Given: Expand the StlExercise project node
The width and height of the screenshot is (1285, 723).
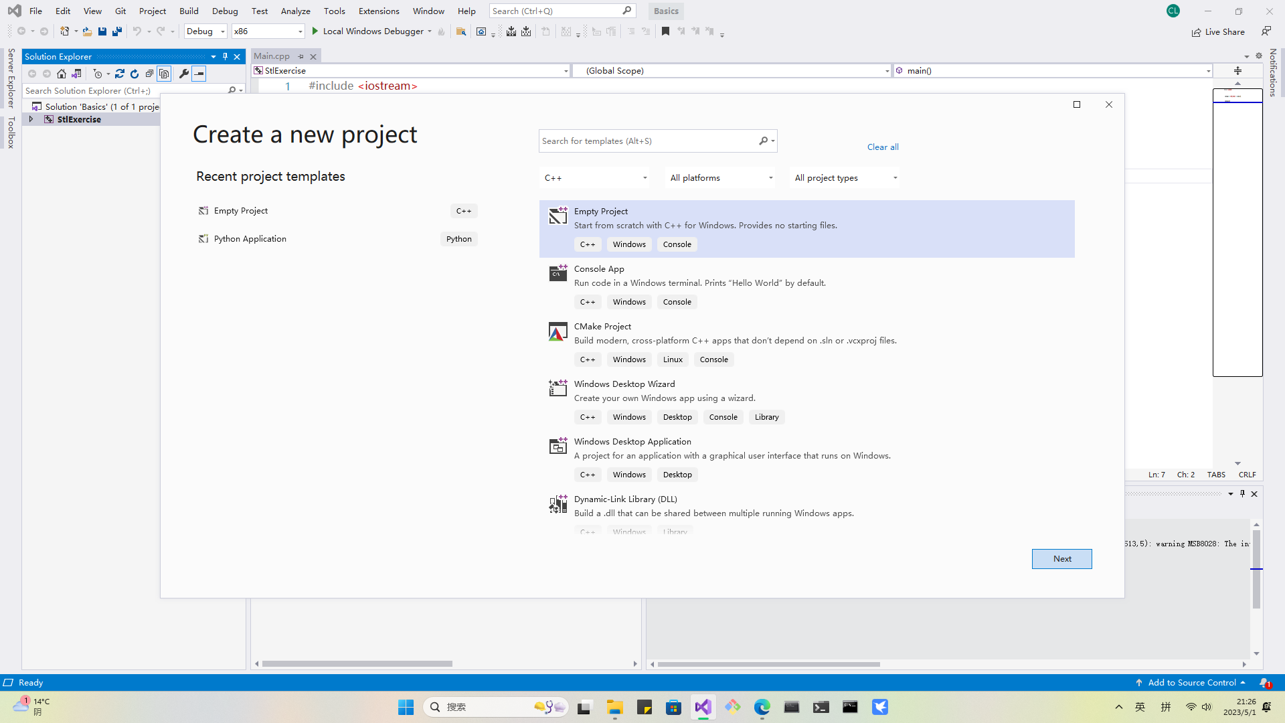Looking at the screenshot, I should pos(31,119).
